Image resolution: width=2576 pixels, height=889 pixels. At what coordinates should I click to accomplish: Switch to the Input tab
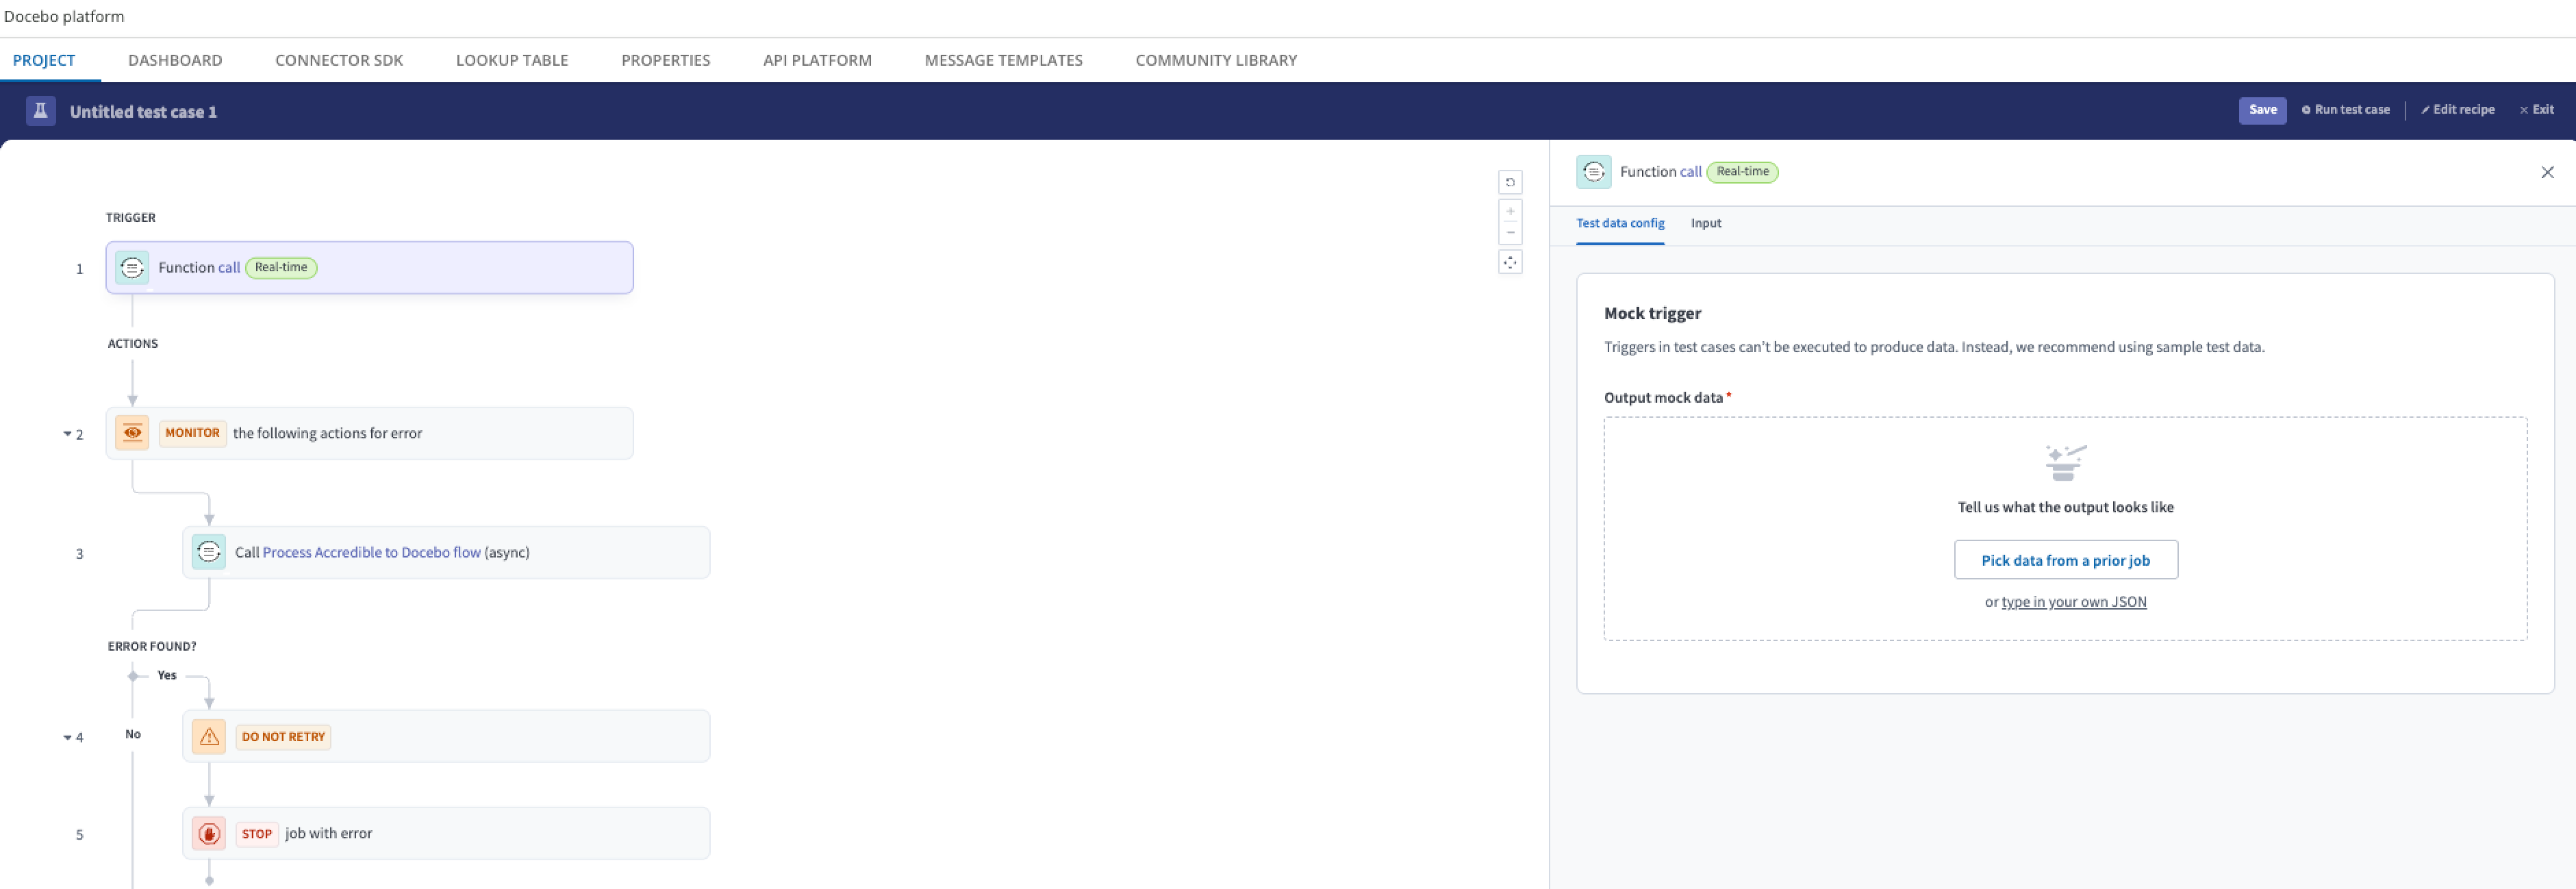pyautogui.click(x=1706, y=223)
